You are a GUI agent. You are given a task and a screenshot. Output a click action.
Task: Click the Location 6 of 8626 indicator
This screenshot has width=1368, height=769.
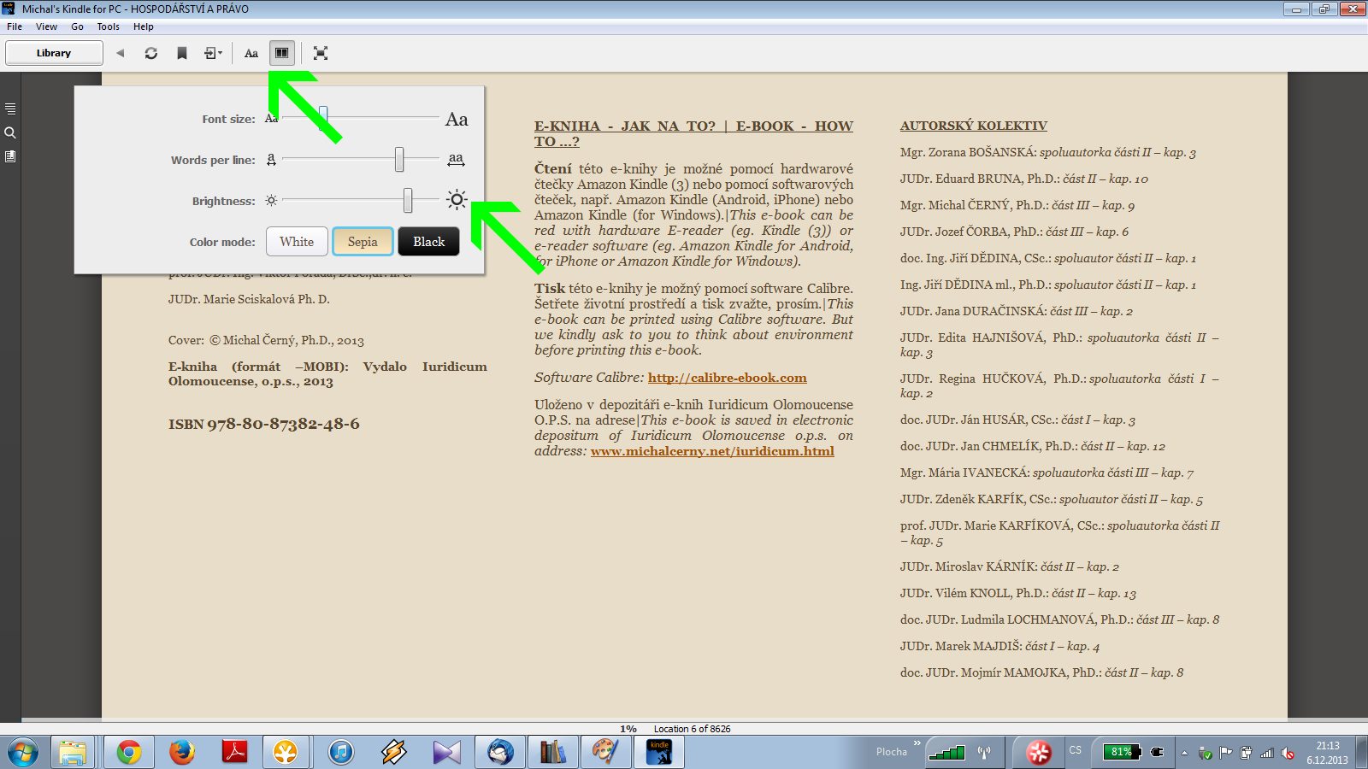click(693, 729)
